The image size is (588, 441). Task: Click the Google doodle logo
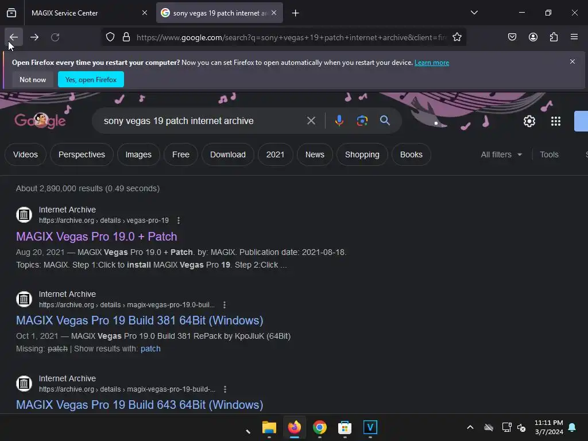tap(40, 121)
